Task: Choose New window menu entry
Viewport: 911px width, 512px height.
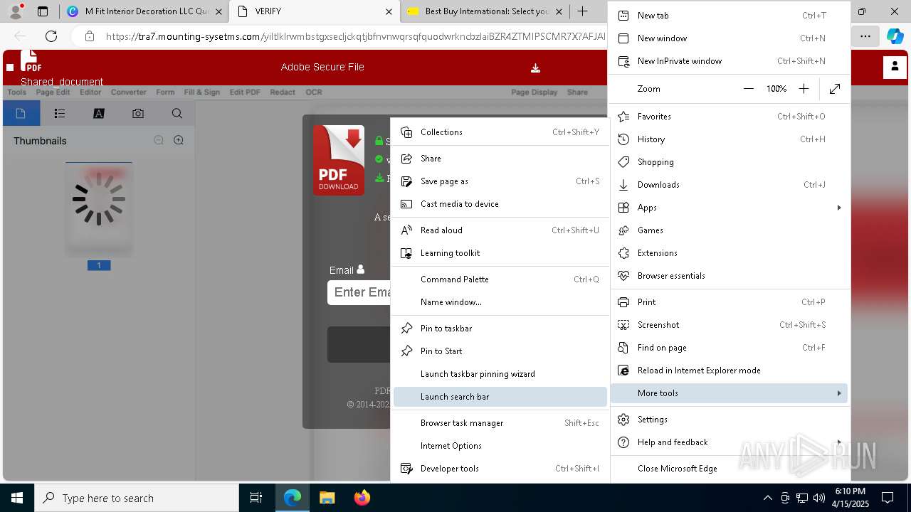Action: [730, 38]
